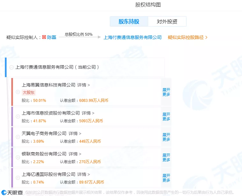Image resolution: width=242 pixels, height=196 pixels.
Task: Switch to the 股东持股 tab
Action: [x=129, y=21]
